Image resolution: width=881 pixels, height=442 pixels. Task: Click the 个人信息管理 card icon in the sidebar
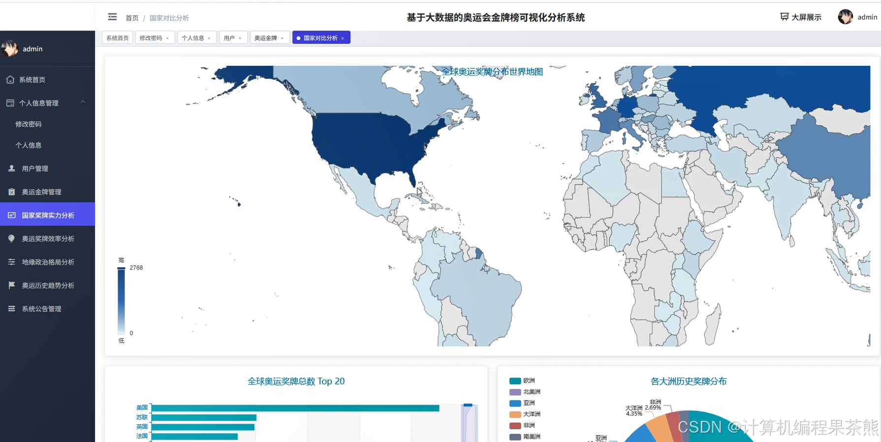10,103
